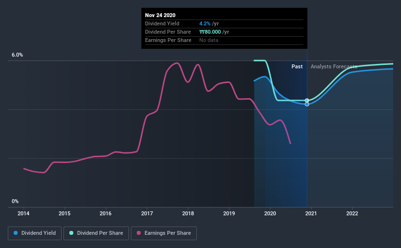Click the 4.2% Dividend Yield tooltip value

205,23
